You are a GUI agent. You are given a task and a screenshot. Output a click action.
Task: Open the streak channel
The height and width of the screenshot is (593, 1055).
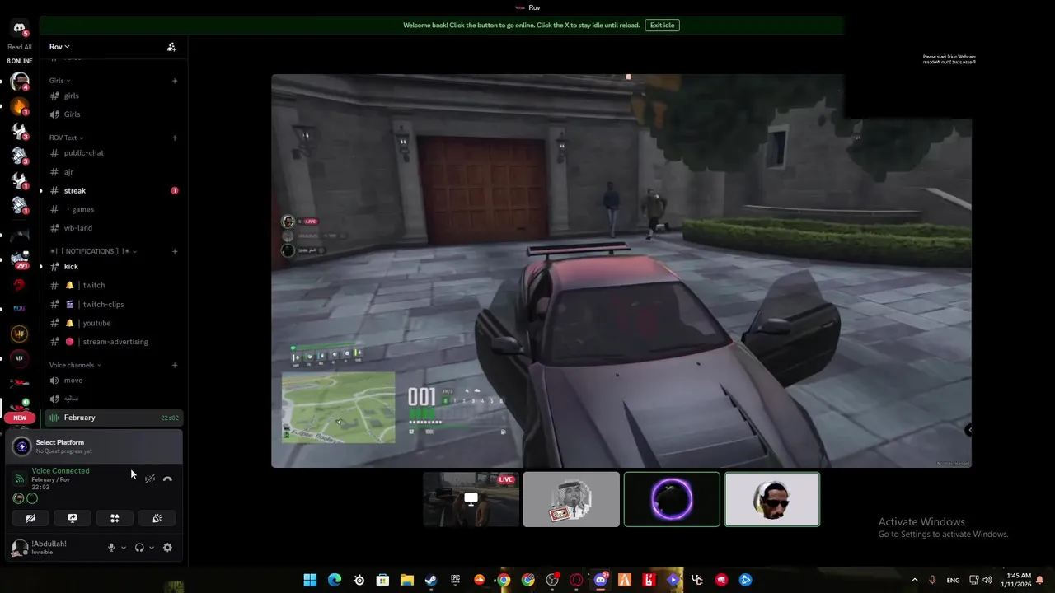click(x=114, y=190)
